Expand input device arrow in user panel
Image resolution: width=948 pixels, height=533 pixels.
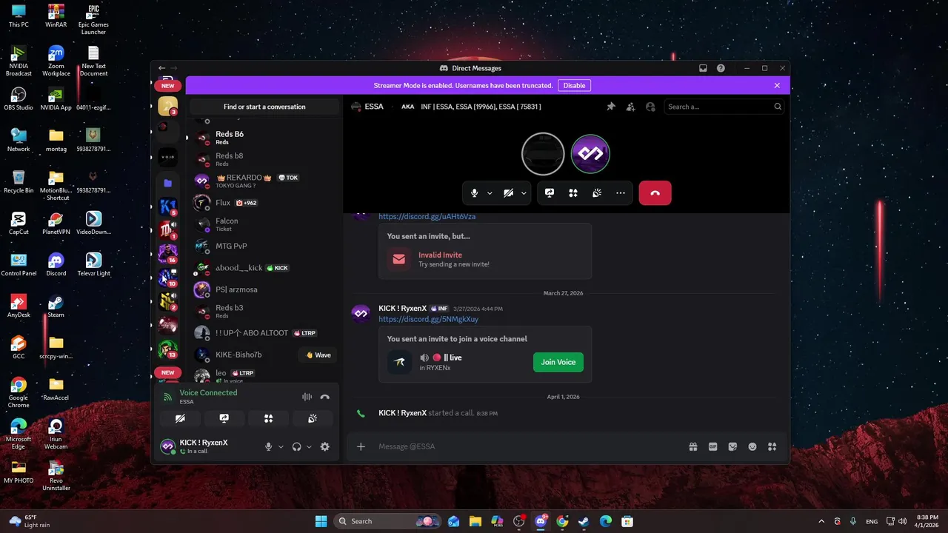(281, 446)
